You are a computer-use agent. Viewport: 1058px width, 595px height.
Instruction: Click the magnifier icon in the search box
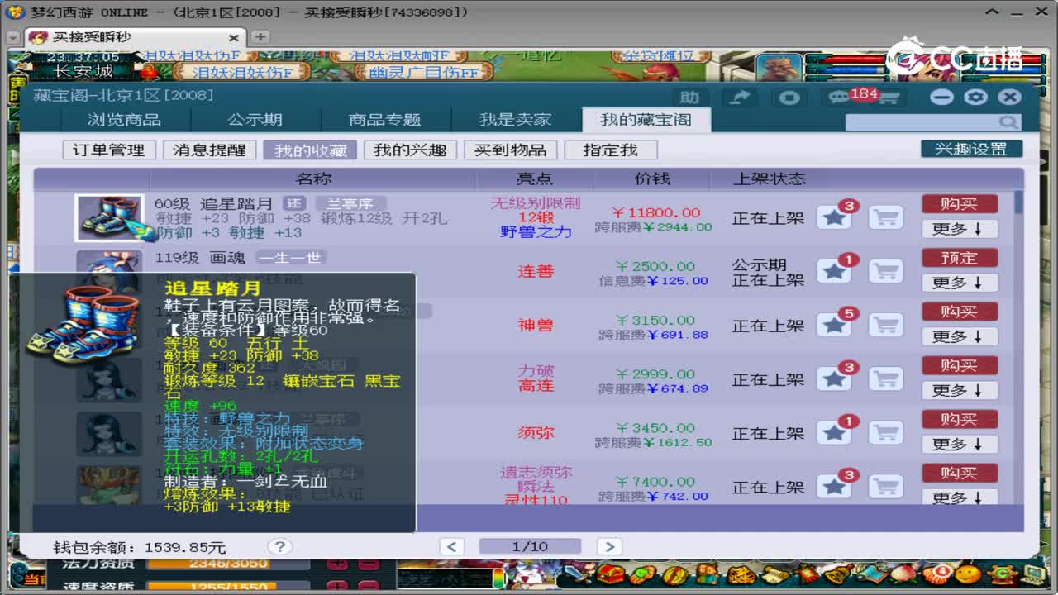pos(1009,122)
